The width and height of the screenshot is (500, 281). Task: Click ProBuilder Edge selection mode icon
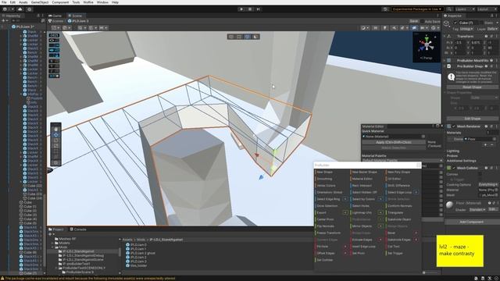pyautogui.click(x=248, y=37)
